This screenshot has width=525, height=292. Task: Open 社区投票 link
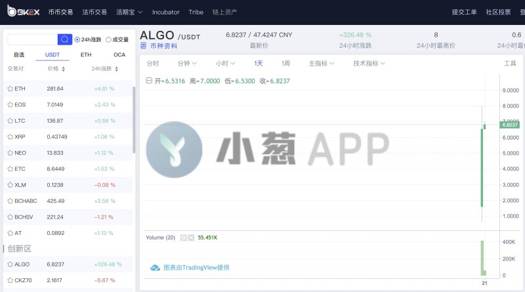[498, 12]
